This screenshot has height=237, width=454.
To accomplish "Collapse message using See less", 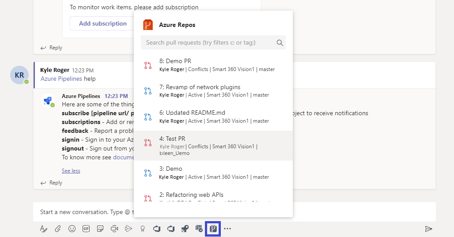I will coord(71,171).
